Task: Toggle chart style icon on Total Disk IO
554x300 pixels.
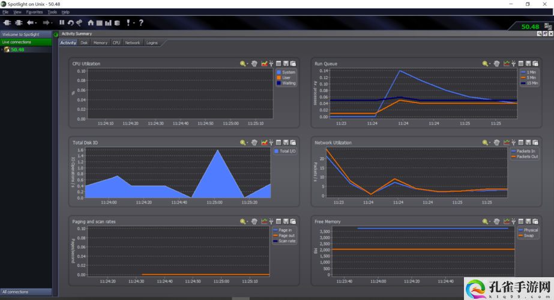Action: [264, 142]
